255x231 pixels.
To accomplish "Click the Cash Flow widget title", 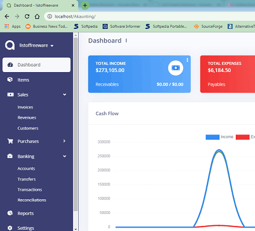I will tap(107, 114).
